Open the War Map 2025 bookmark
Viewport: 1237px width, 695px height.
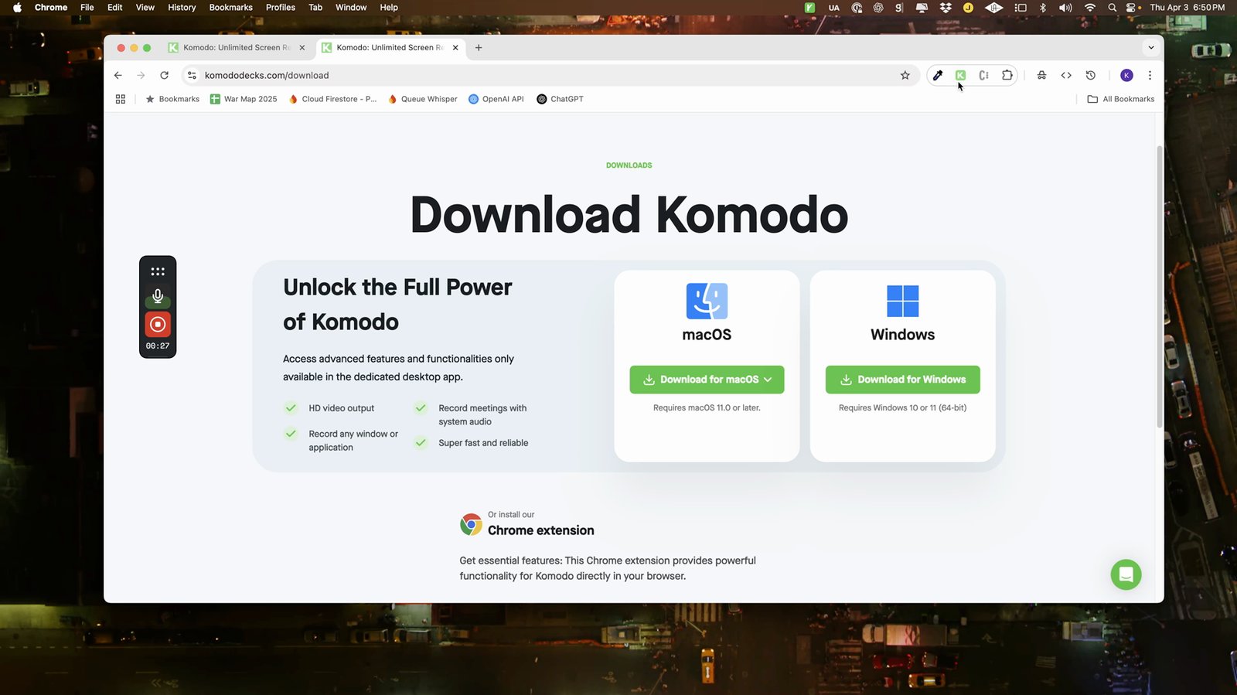click(x=244, y=99)
